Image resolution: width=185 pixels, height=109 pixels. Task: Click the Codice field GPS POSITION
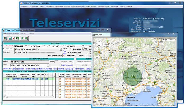click(x=30, y=62)
